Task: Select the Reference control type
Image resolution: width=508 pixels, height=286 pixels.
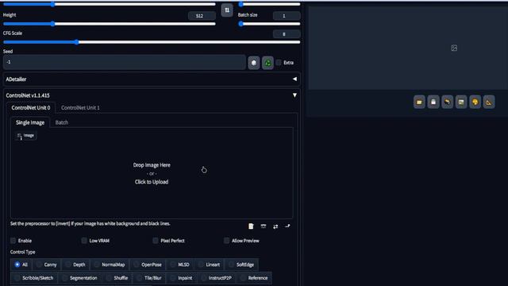Action: pyautogui.click(x=254, y=278)
